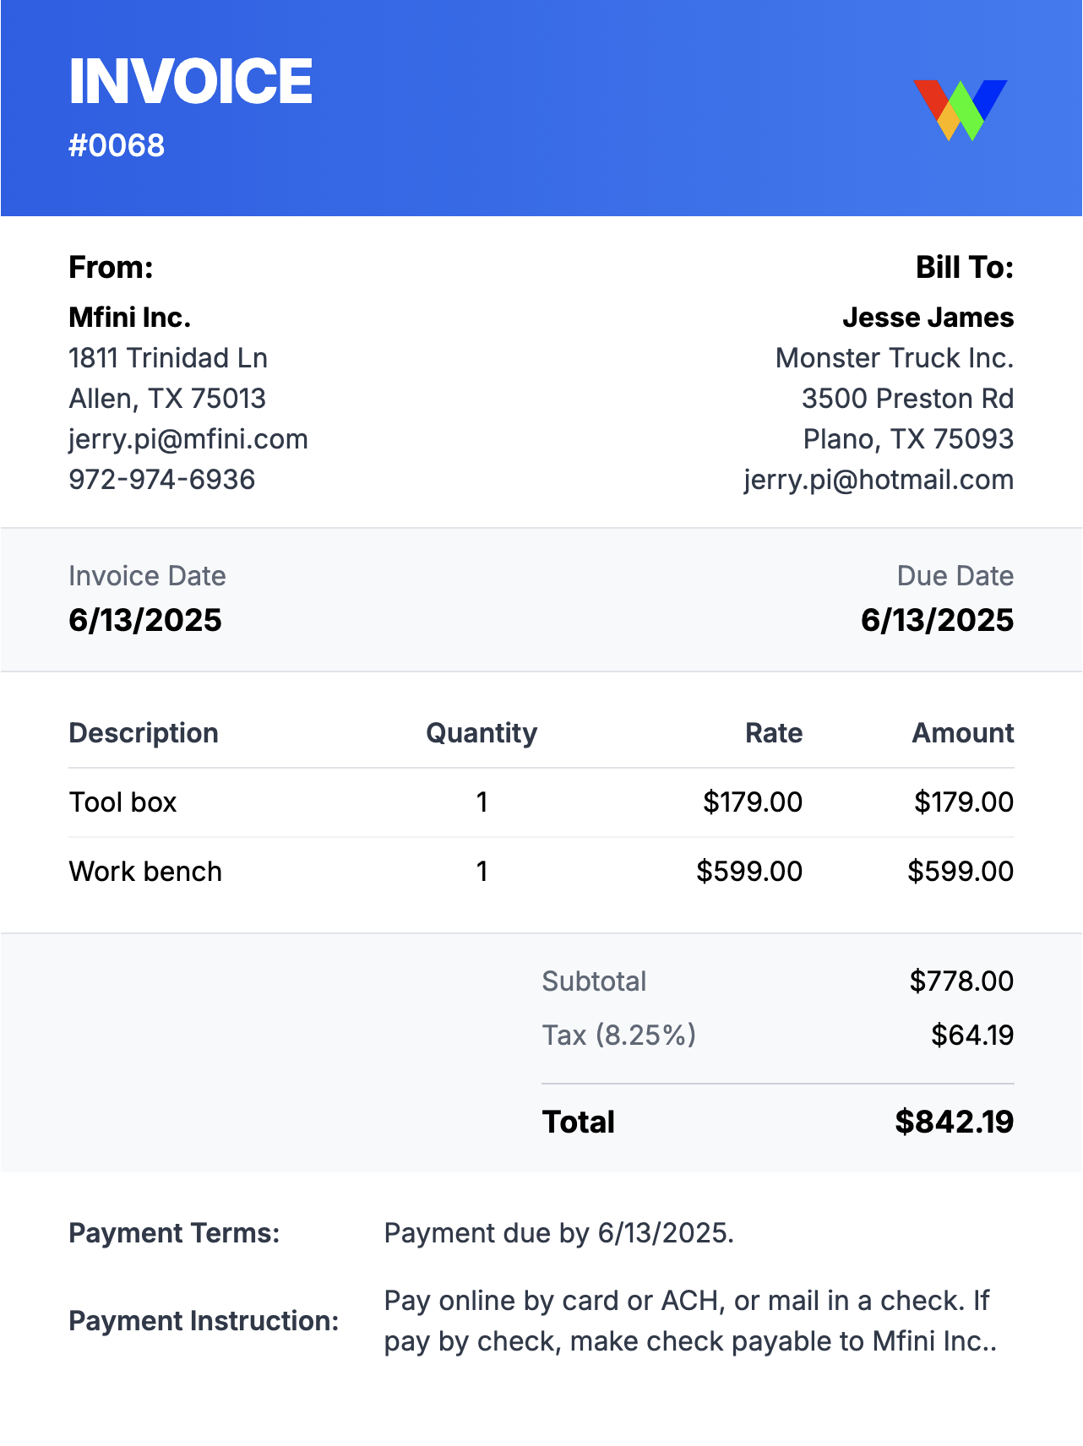Select the invoice number #0068
The image size is (1083, 1446).
[x=117, y=146]
